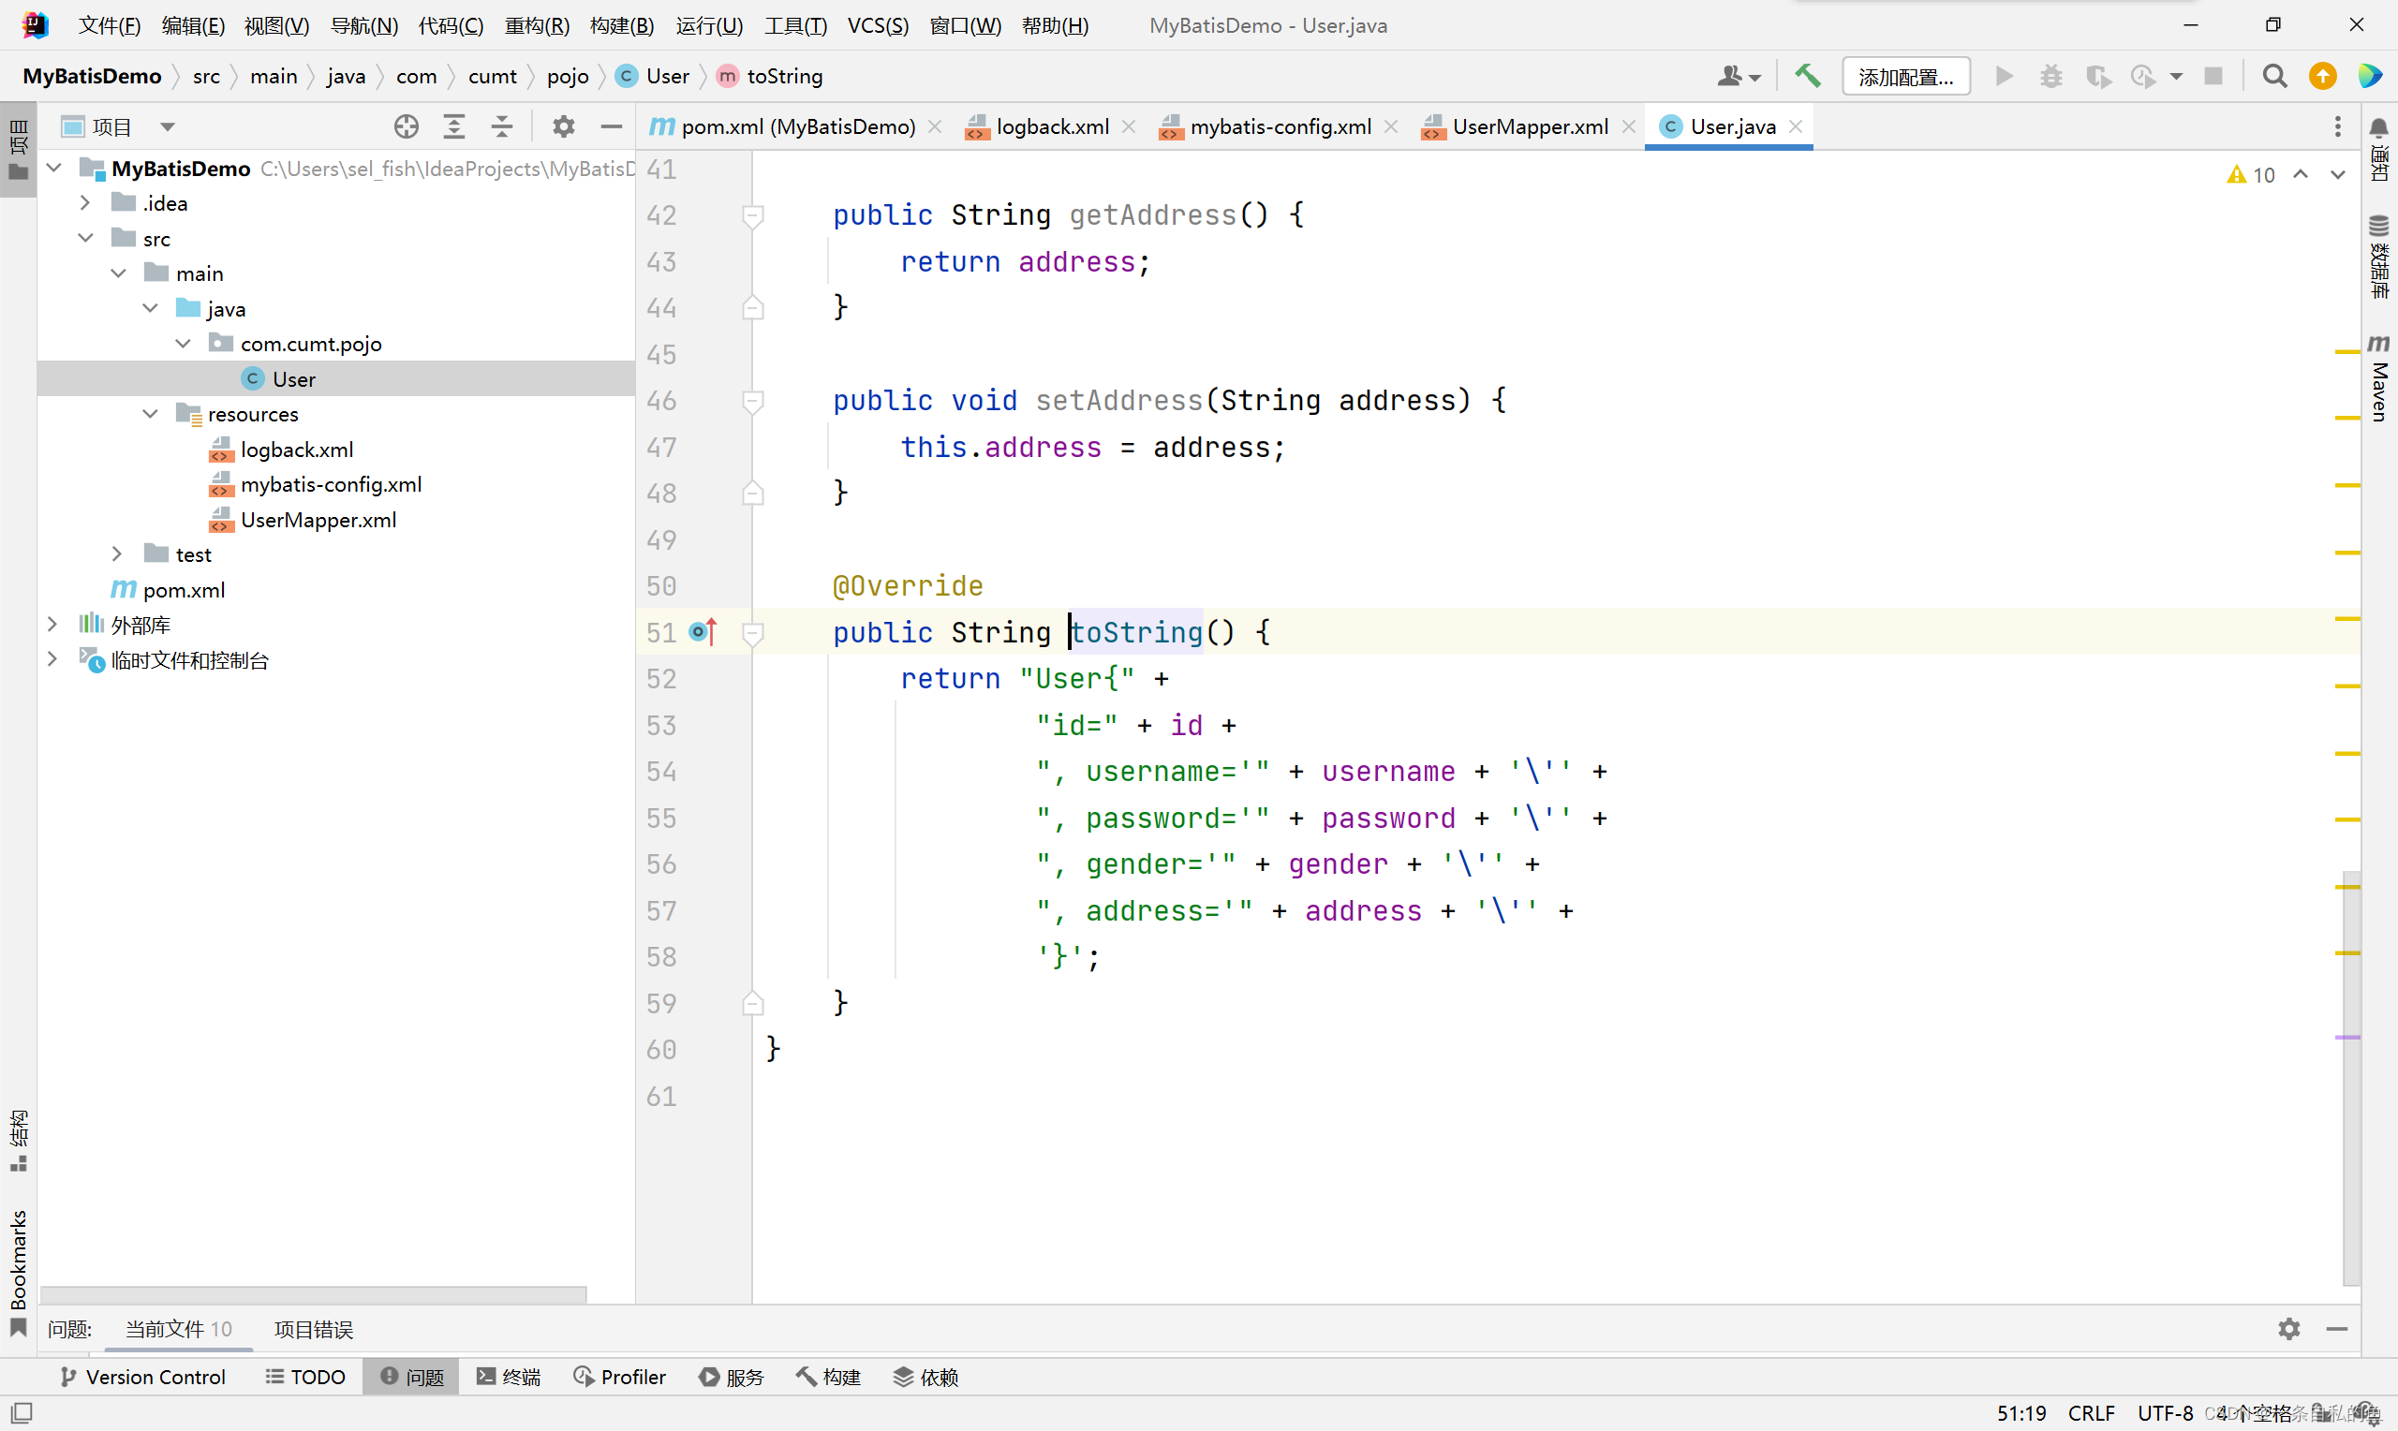Click the Profile run icon
2398x1431 pixels.
coord(2143,76)
